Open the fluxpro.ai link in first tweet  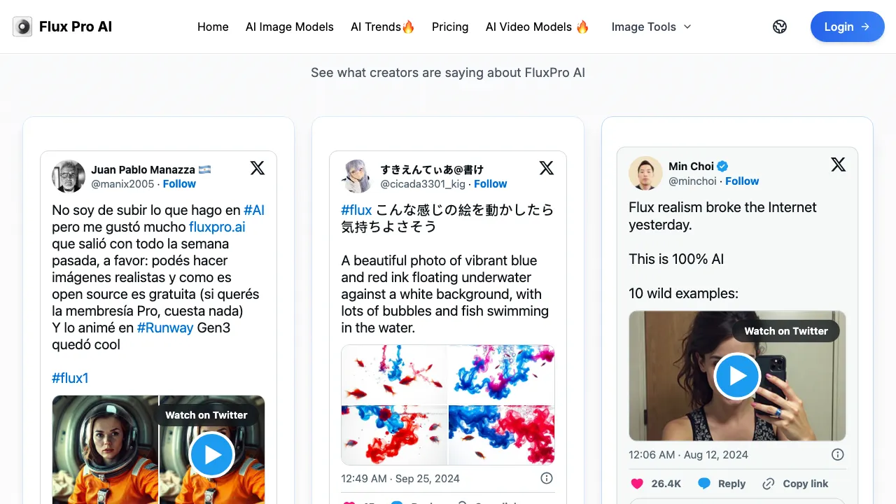click(217, 227)
